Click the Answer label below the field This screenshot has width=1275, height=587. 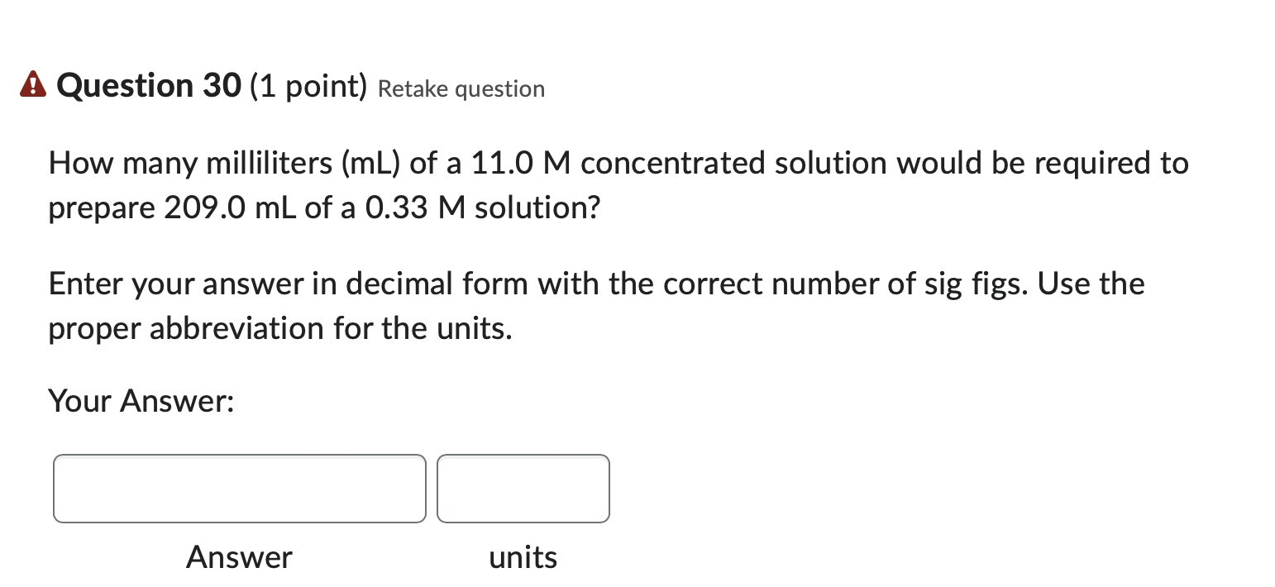239,556
